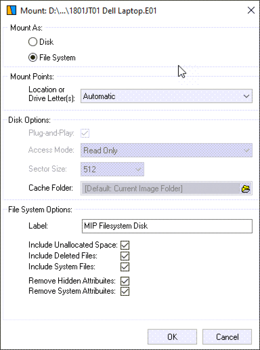260x350 pixels.
Task: Browse for cache folder with folder icon
Action: tap(245, 189)
